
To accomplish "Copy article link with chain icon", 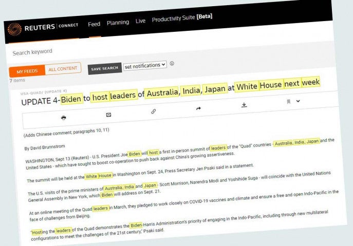I will pos(153,111).
